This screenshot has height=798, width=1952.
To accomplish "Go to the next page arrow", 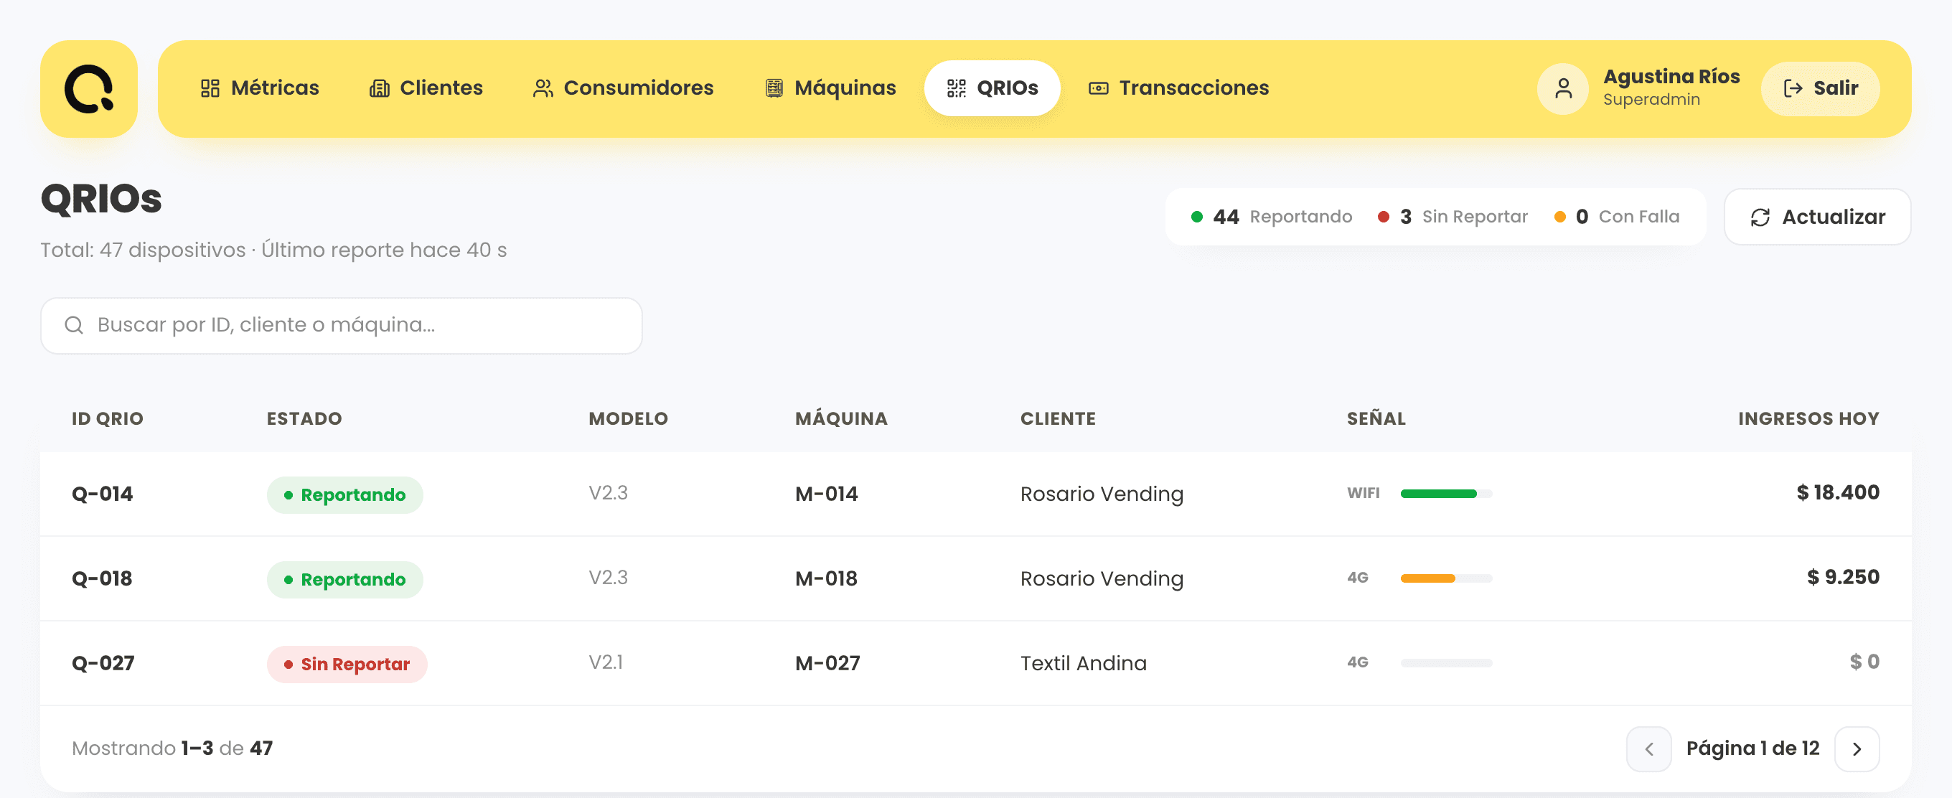I will [1857, 748].
